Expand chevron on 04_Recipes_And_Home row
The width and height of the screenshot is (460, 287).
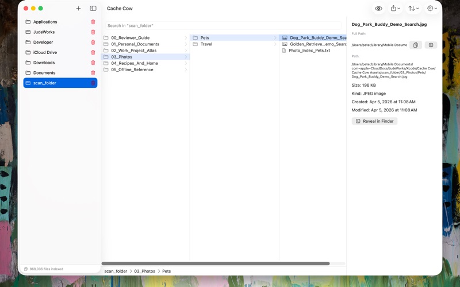186,63
